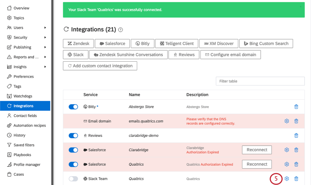Toggle off the Bitly integration
The width and height of the screenshot is (311, 185).
tap(74, 107)
